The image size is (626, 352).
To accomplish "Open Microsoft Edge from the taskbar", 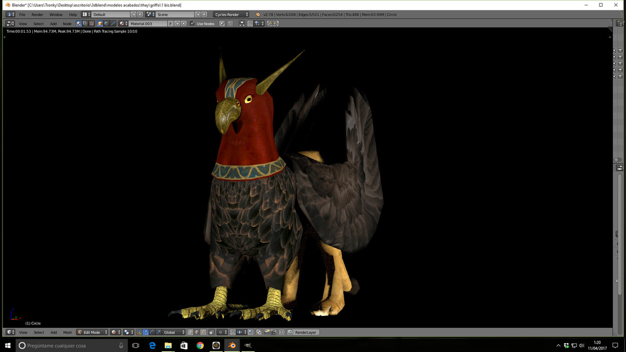I will point(152,345).
